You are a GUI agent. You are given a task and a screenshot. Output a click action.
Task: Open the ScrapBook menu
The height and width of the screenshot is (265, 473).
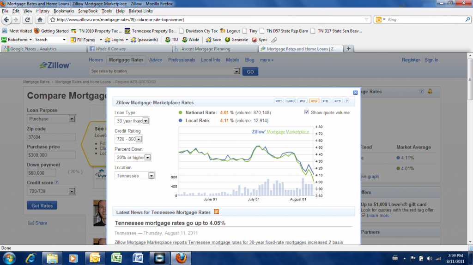(88, 11)
